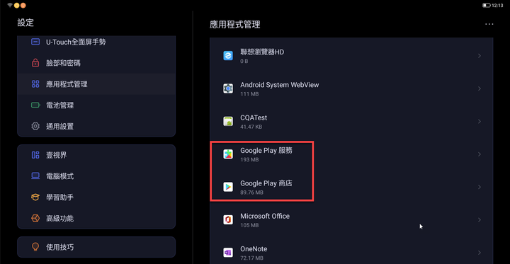Screen dimensions: 510x264
Task: Select U-Touch全面屏手勢 settings item
Action: click(96, 42)
